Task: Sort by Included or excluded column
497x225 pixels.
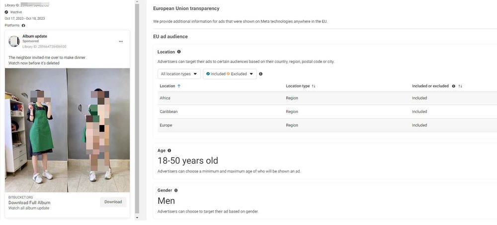Action: point(460,86)
